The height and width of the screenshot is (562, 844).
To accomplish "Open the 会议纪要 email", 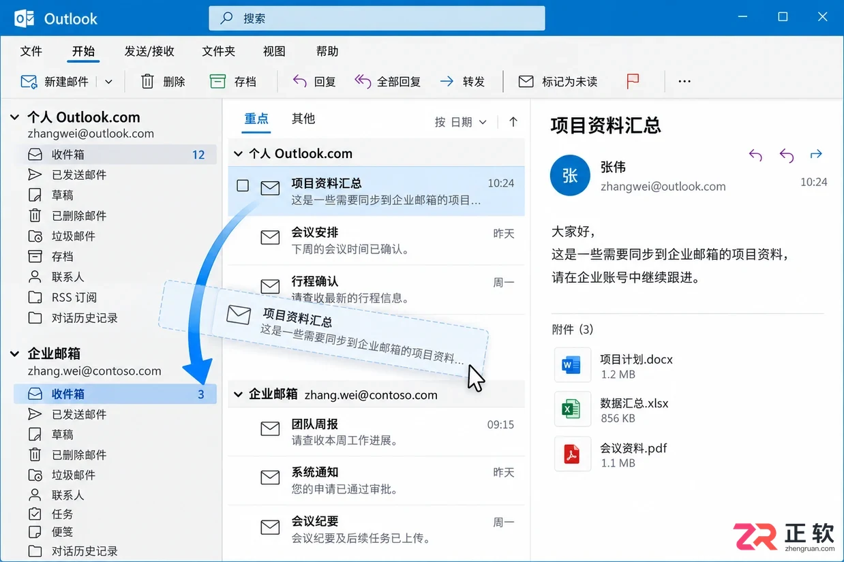I will click(x=376, y=529).
